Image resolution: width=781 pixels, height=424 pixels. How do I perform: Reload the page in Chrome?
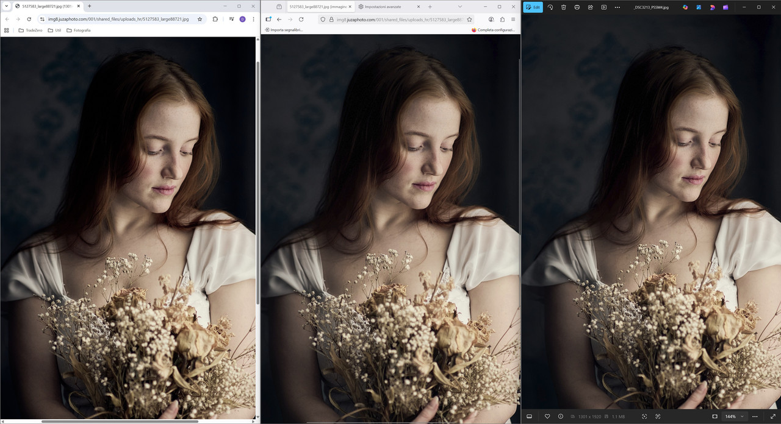pyautogui.click(x=29, y=19)
